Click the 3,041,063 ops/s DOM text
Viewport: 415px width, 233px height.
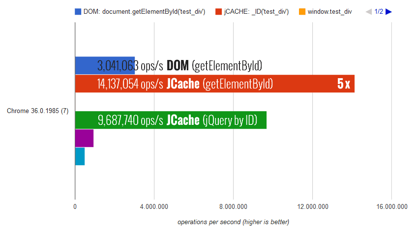click(179, 65)
